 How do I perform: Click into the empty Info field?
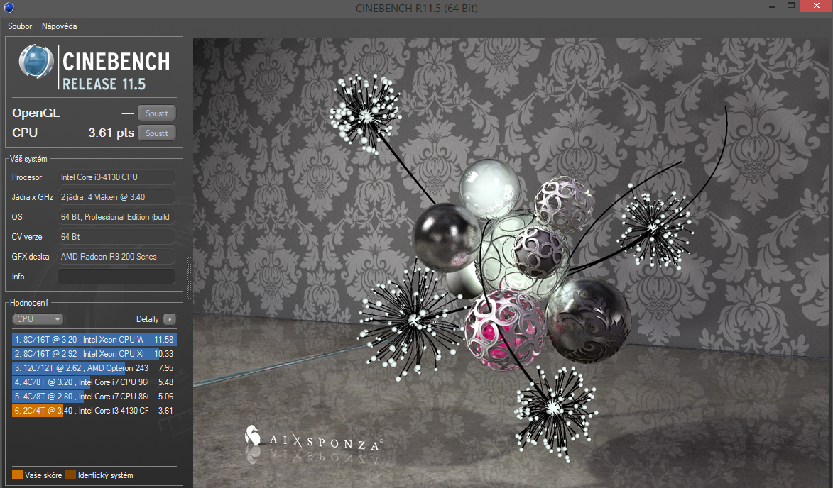pyautogui.click(x=116, y=277)
